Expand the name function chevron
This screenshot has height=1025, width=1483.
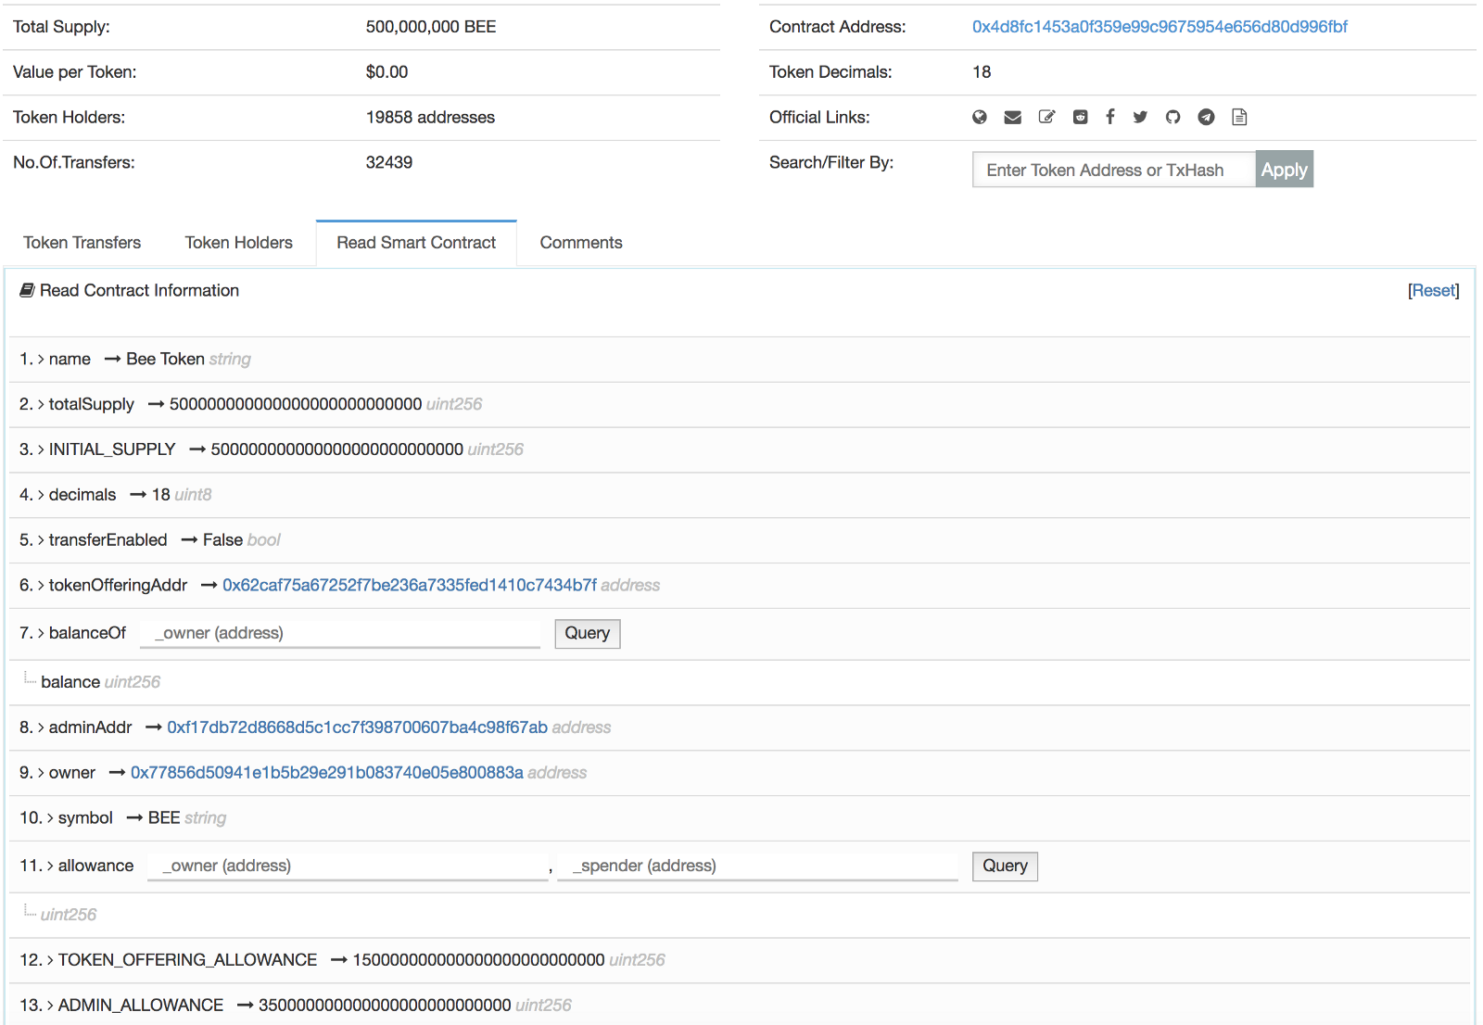(41, 360)
